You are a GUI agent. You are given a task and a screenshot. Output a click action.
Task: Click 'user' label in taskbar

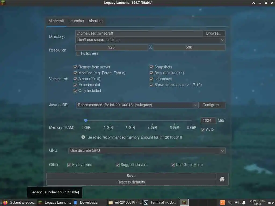[271, 203]
